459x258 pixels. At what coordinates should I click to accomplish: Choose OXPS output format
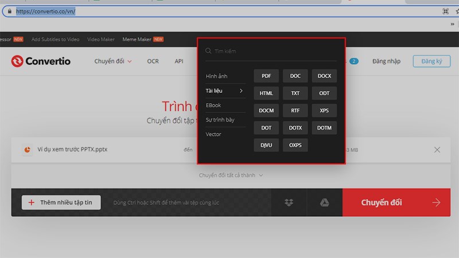point(295,145)
